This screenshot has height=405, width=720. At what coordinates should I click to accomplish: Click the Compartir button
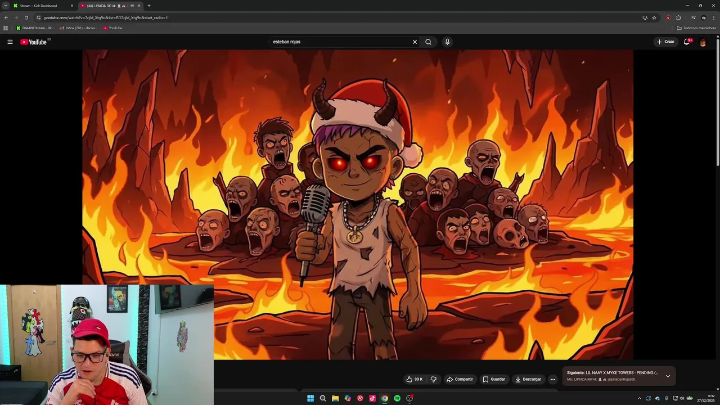coord(460,379)
